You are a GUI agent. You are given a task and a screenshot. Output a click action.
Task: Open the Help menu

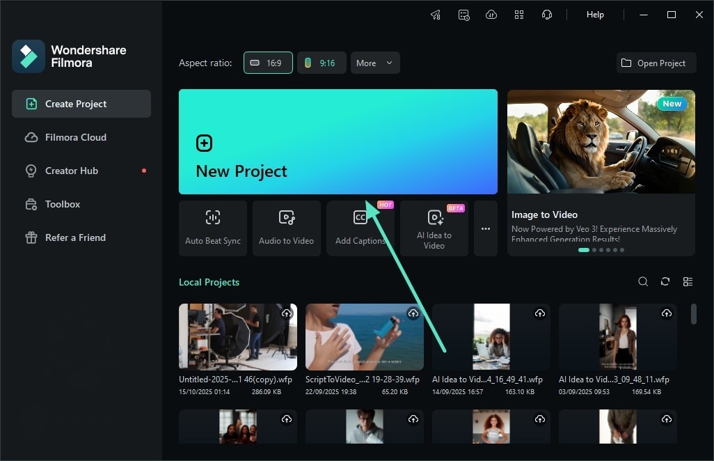(x=595, y=14)
